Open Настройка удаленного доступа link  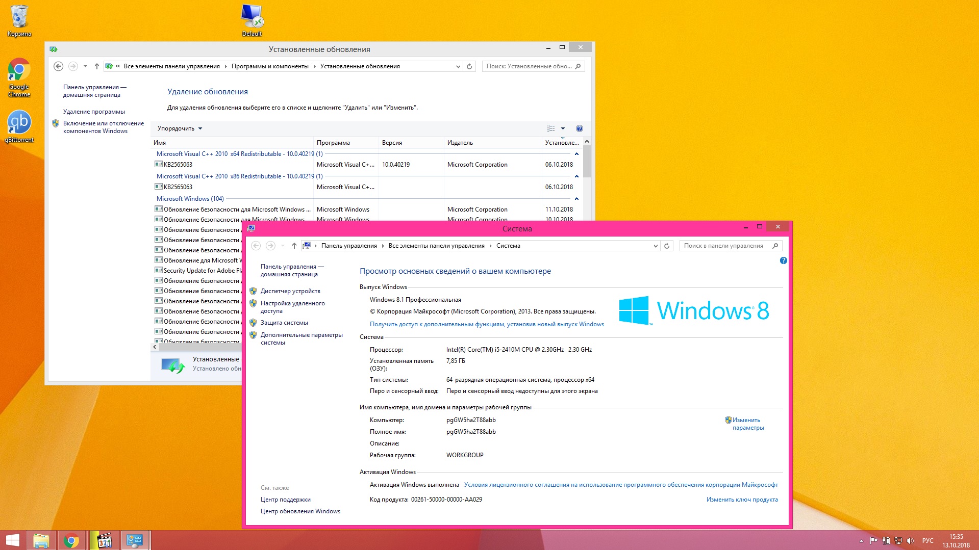(292, 307)
